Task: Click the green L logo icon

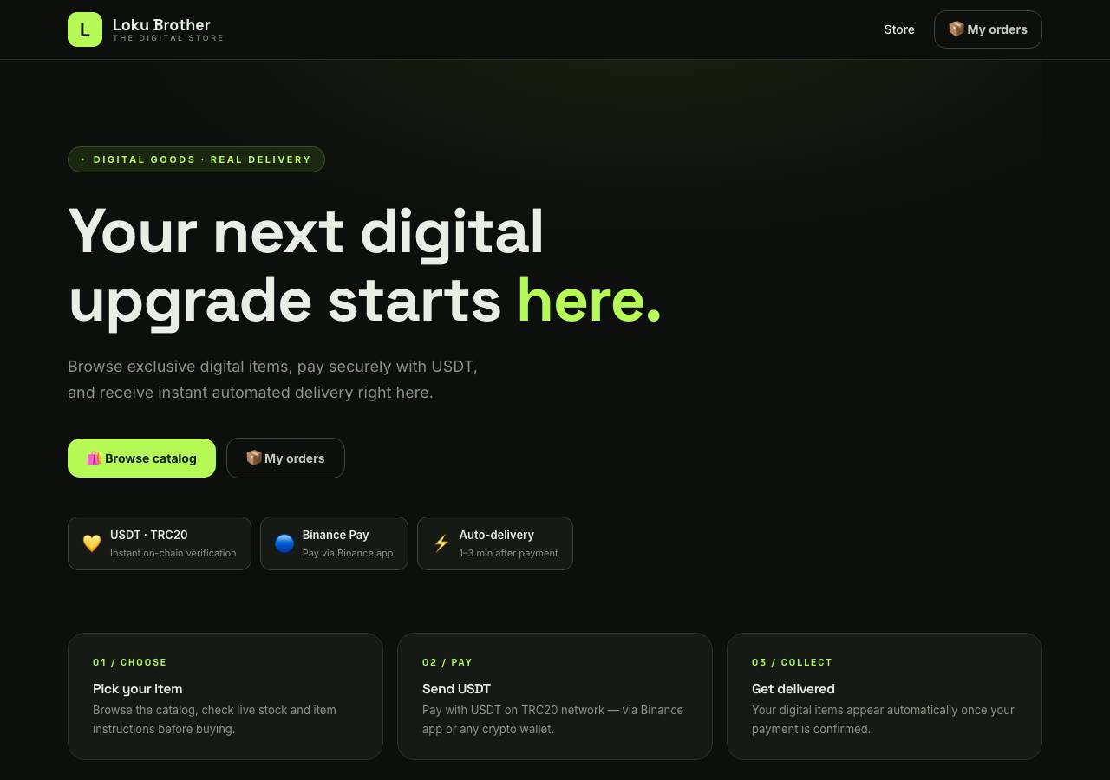Action: [x=85, y=29]
